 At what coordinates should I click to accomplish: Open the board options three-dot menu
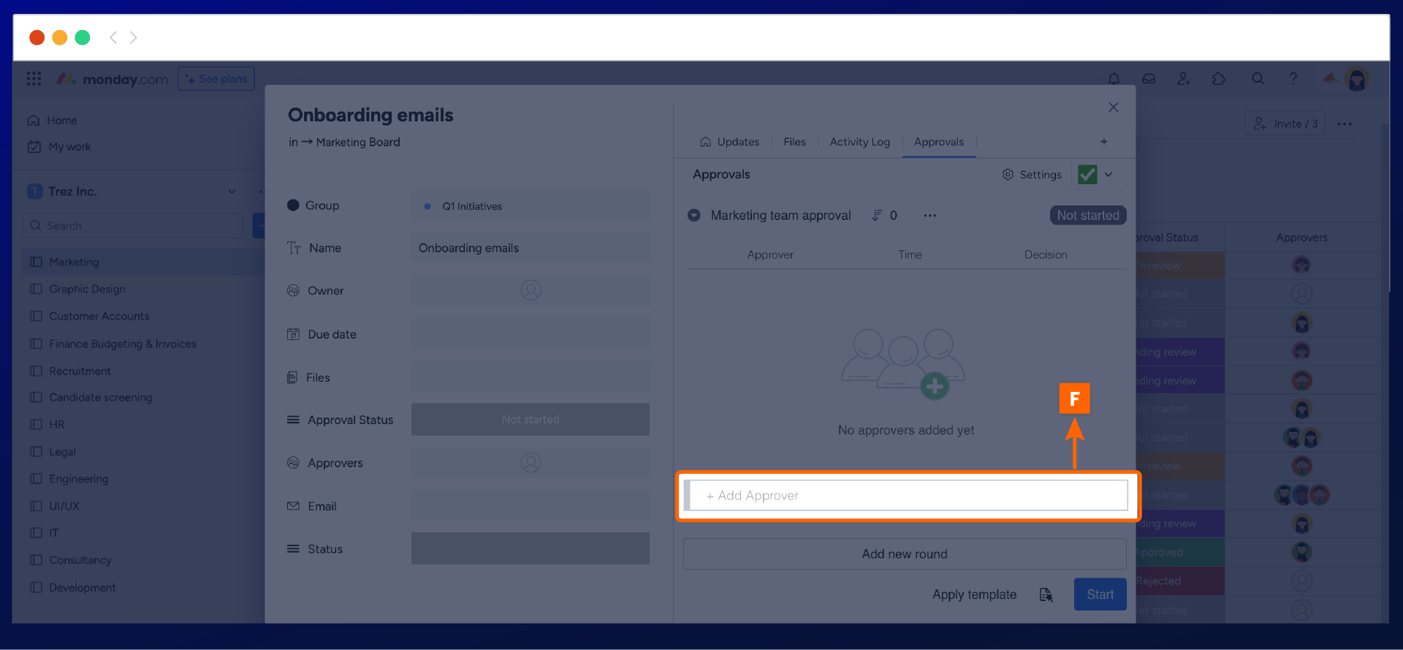click(x=1345, y=124)
